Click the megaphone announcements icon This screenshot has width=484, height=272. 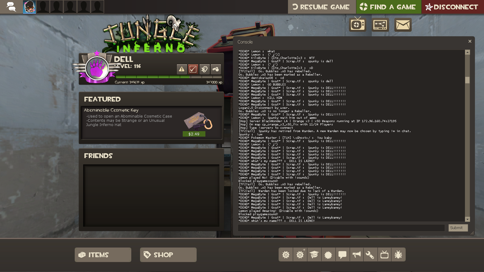[x=356, y=255]
